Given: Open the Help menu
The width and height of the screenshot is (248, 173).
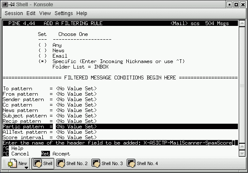Looking at the screenshot, I should click(x=81, y=13).
